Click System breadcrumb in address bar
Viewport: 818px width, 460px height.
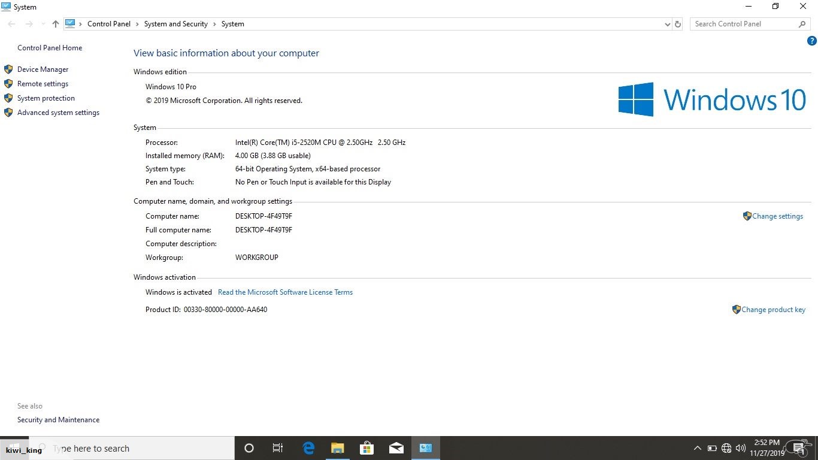[233, 24]
